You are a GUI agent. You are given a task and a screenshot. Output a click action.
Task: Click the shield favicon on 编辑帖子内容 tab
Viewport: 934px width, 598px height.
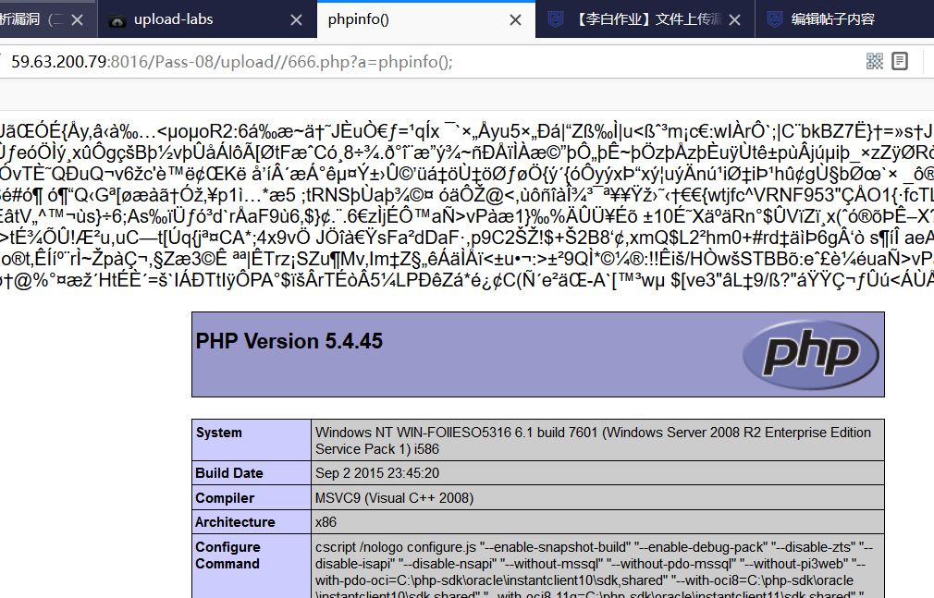[x=774, y=19]
